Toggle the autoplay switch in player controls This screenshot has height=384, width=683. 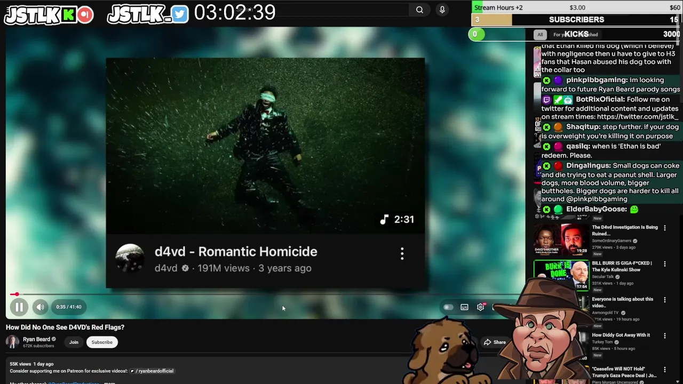pos(448,307)
